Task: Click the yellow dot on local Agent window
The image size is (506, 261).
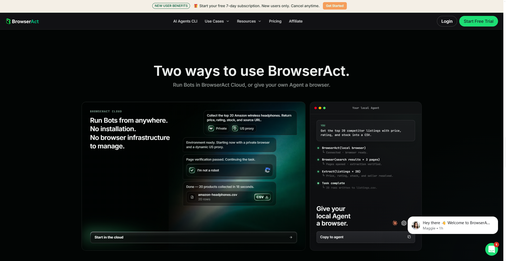Action: tap(320, 108)
